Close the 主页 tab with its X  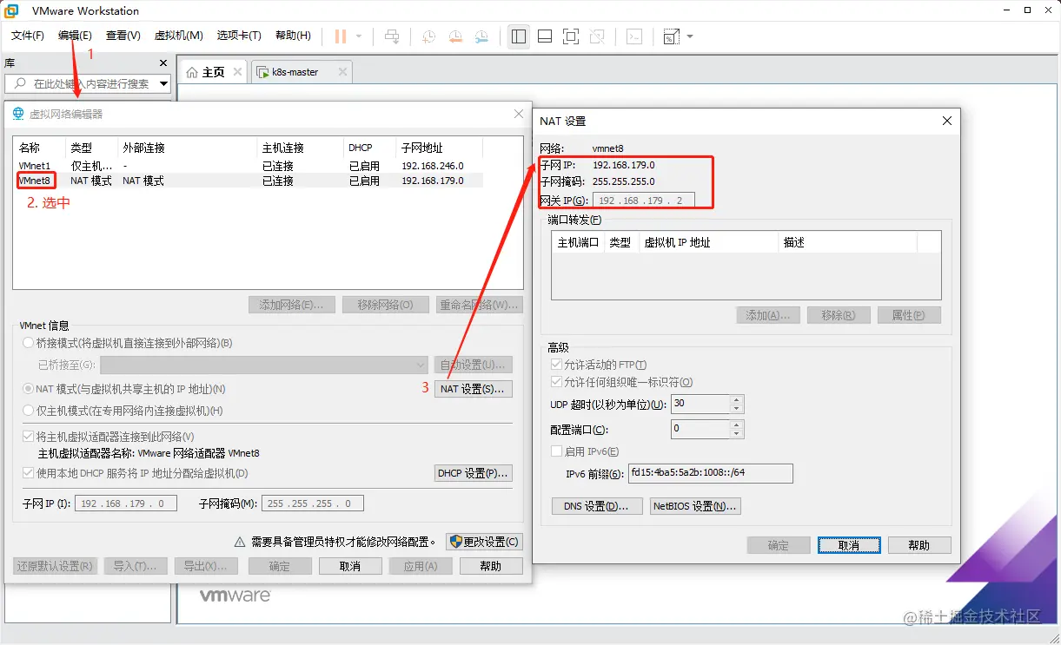tap(237, 72)
